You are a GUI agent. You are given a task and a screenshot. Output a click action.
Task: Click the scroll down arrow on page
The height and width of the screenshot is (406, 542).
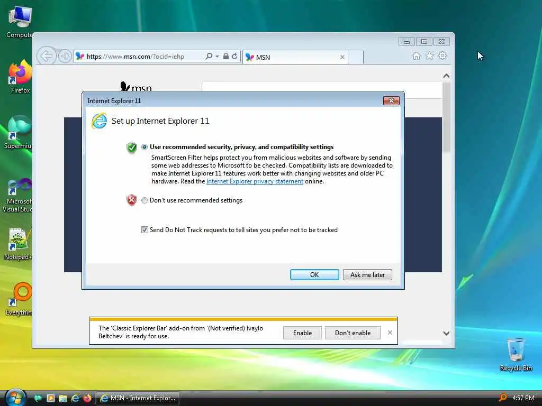[x=446, y=333]
